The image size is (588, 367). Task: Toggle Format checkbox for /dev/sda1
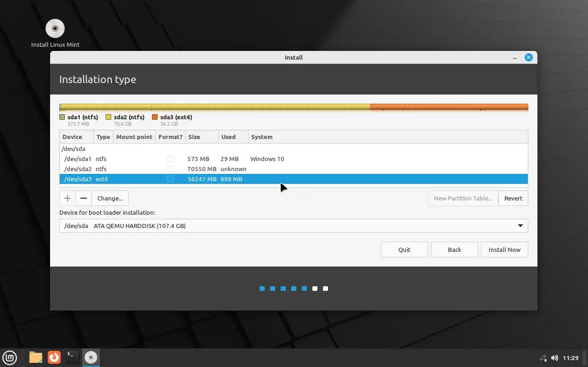click(x=170, y=159)
